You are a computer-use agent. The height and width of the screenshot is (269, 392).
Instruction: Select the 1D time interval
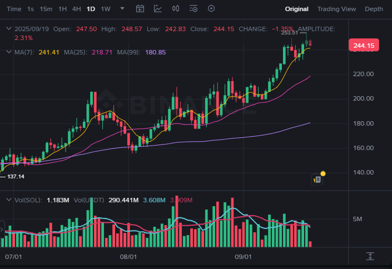pos(90,9)
